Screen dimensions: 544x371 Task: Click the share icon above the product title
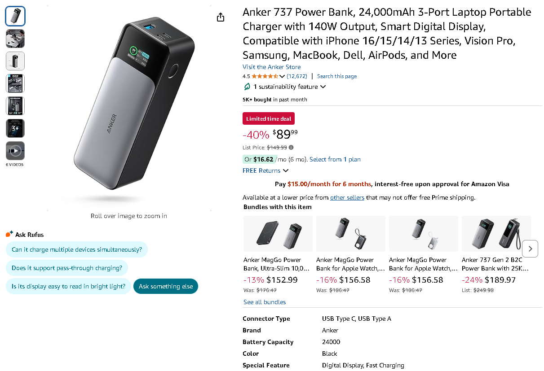point(220,17)
